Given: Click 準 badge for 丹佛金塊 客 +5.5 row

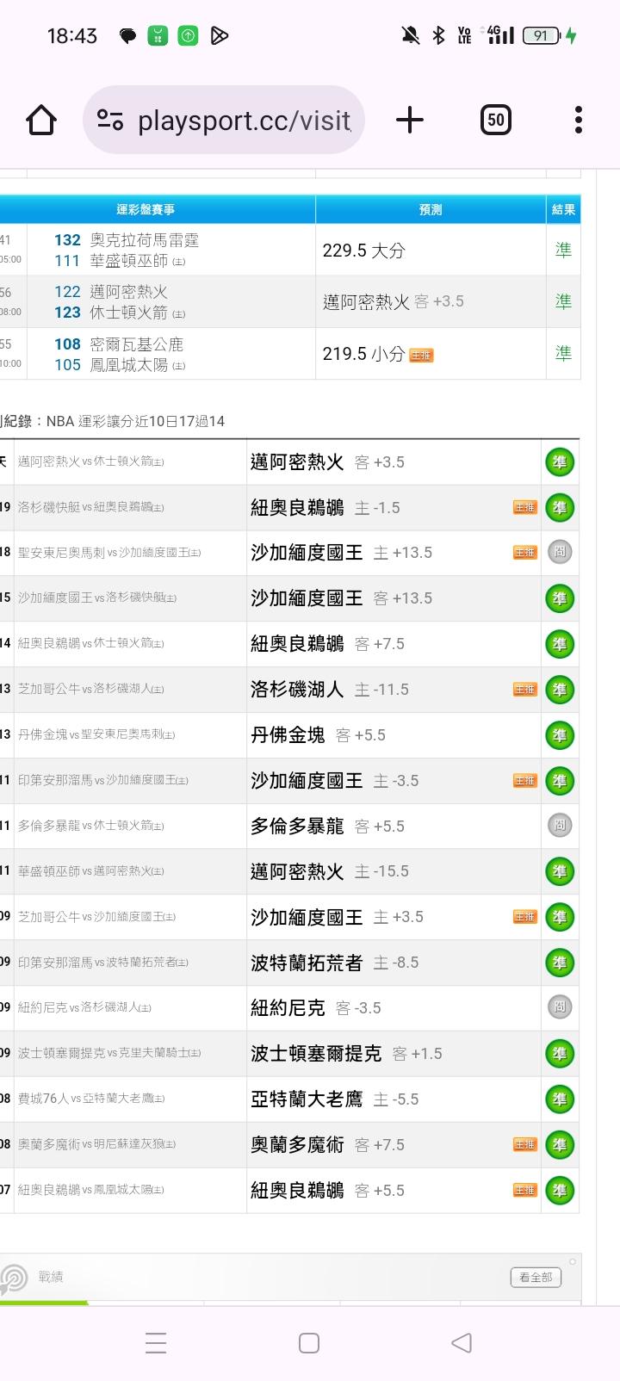Looking at the screenshot, I should tap(560, 735).
